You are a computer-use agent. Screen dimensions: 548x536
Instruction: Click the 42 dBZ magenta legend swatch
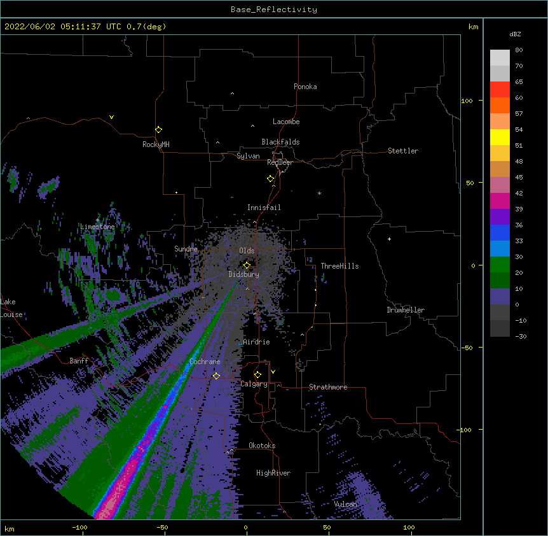[500, 201]
